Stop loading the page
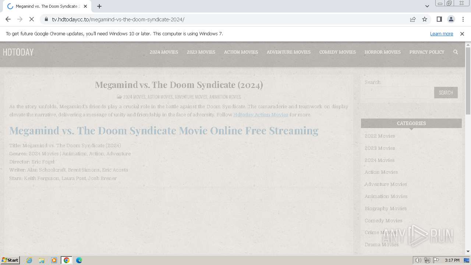Screen dimensions: 471x265 [x=32, y=19]
